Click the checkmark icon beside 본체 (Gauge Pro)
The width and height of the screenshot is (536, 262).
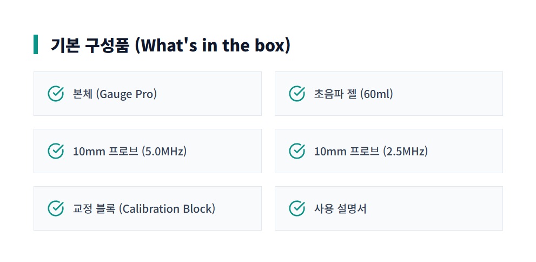[x=56, y=94]
